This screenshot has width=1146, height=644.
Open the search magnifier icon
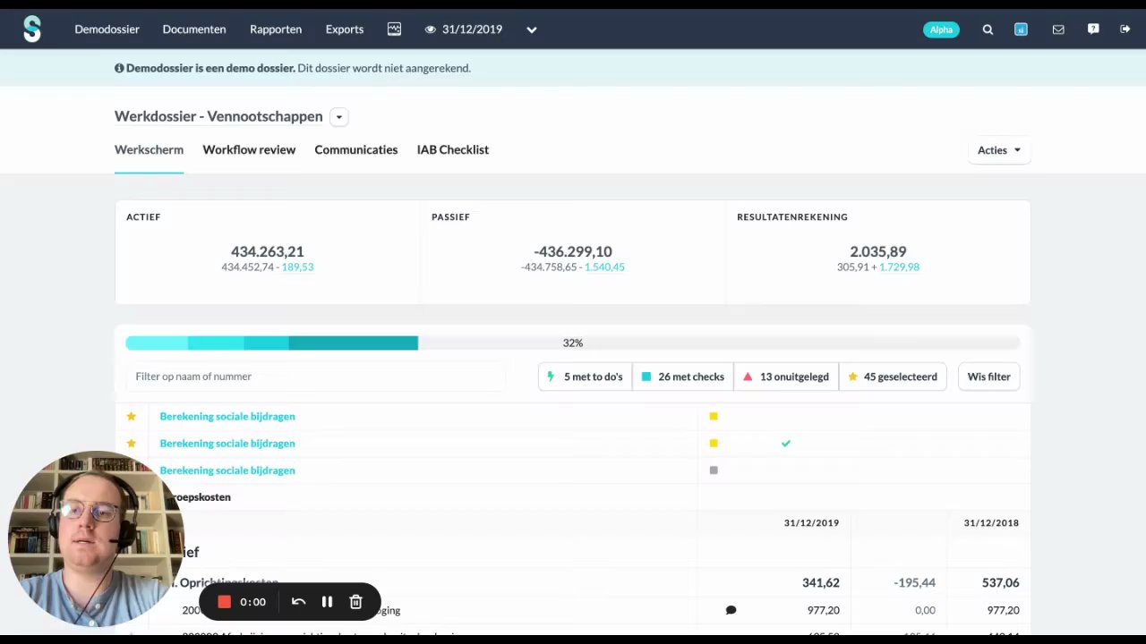[988, 30]
